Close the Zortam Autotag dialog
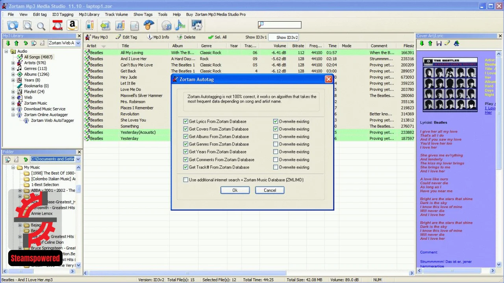The image size is (504, 283). pos(328,79)
